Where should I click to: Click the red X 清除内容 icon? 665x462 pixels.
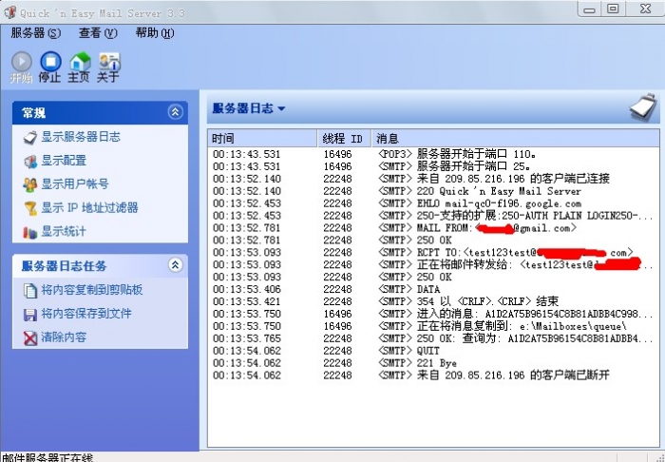(x=30, y=338)
